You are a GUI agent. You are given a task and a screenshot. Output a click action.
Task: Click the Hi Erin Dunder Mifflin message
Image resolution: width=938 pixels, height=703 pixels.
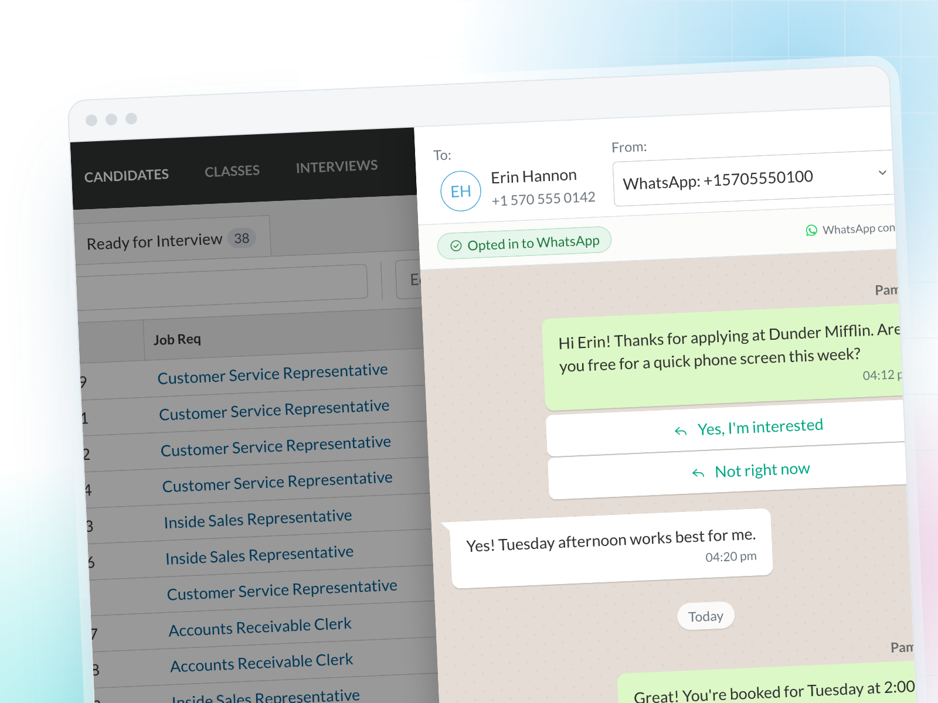pyautogui.click(x=723, y=357)
